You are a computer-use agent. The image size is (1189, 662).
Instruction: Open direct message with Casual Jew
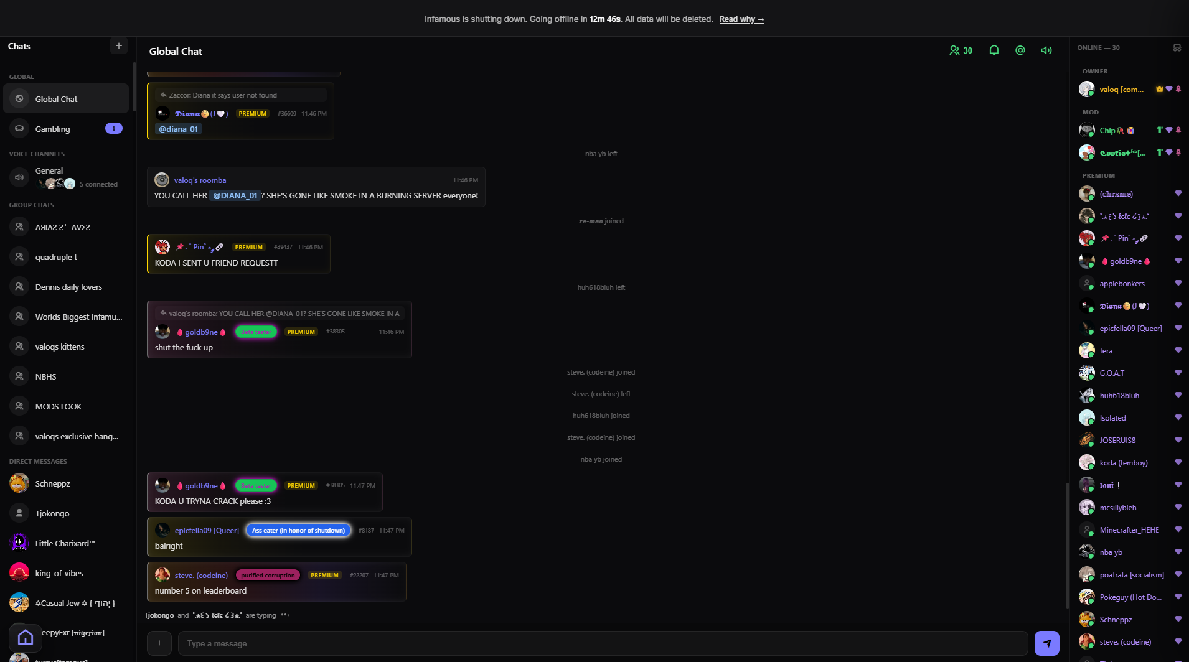(x=66, y=603)
